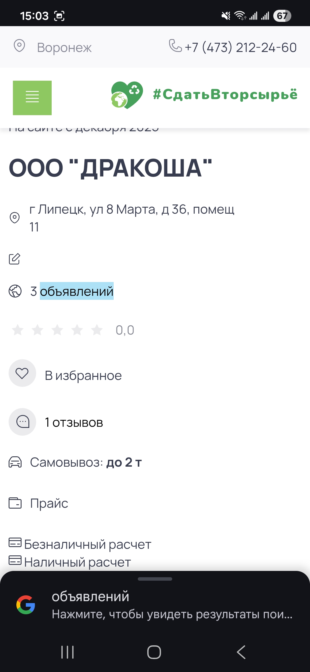This screenshot has width=310, height=672.
Task: Open the 3 объявлений link
Action: tap(72, 291)
